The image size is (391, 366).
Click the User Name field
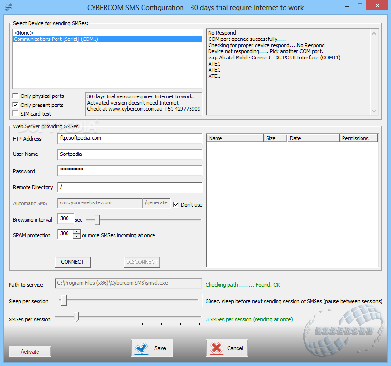click(130, 154)
